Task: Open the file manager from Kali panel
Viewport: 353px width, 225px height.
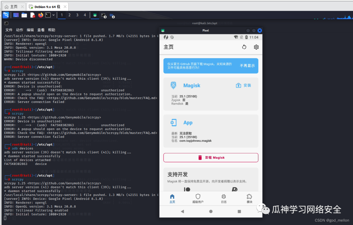Action: click(24, 15)
